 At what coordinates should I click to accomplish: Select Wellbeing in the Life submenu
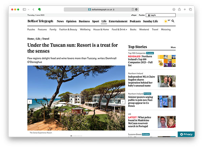click(x=85, y=29)
